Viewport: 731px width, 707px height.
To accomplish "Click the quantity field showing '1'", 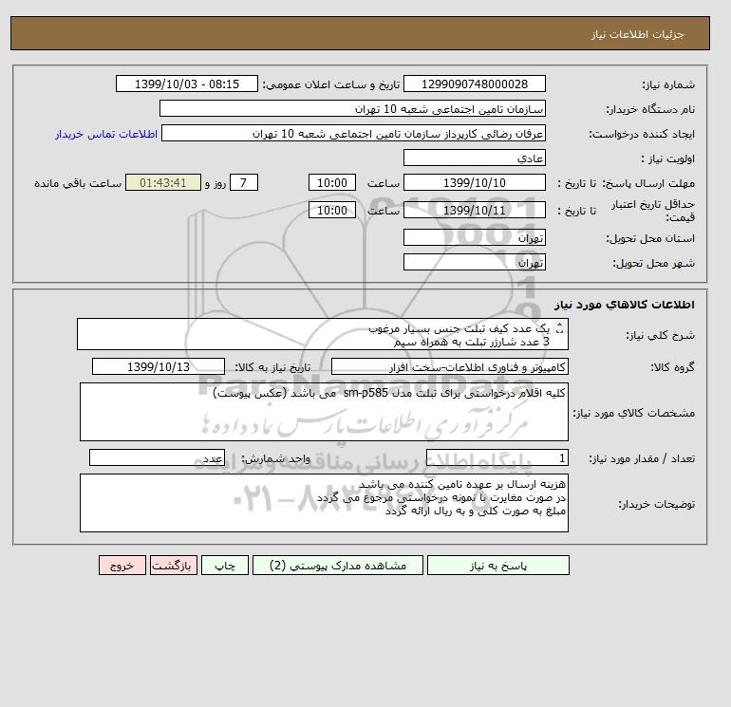I will (497, 458).
